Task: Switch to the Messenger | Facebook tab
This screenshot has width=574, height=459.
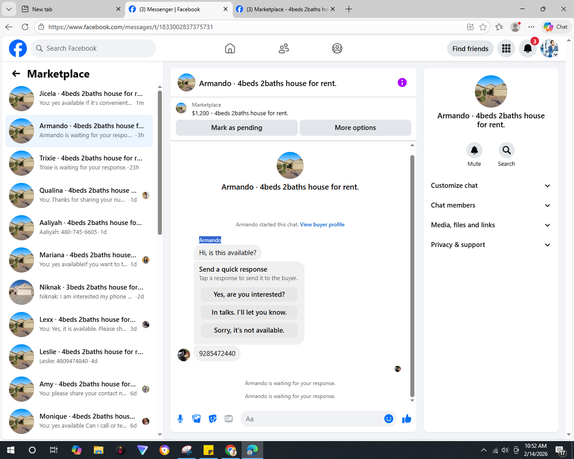Action: point(179,9)
